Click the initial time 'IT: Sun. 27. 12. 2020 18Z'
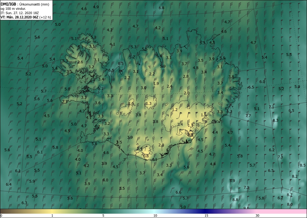This screenshot has width=307, height=218. [x=20, y=13]
